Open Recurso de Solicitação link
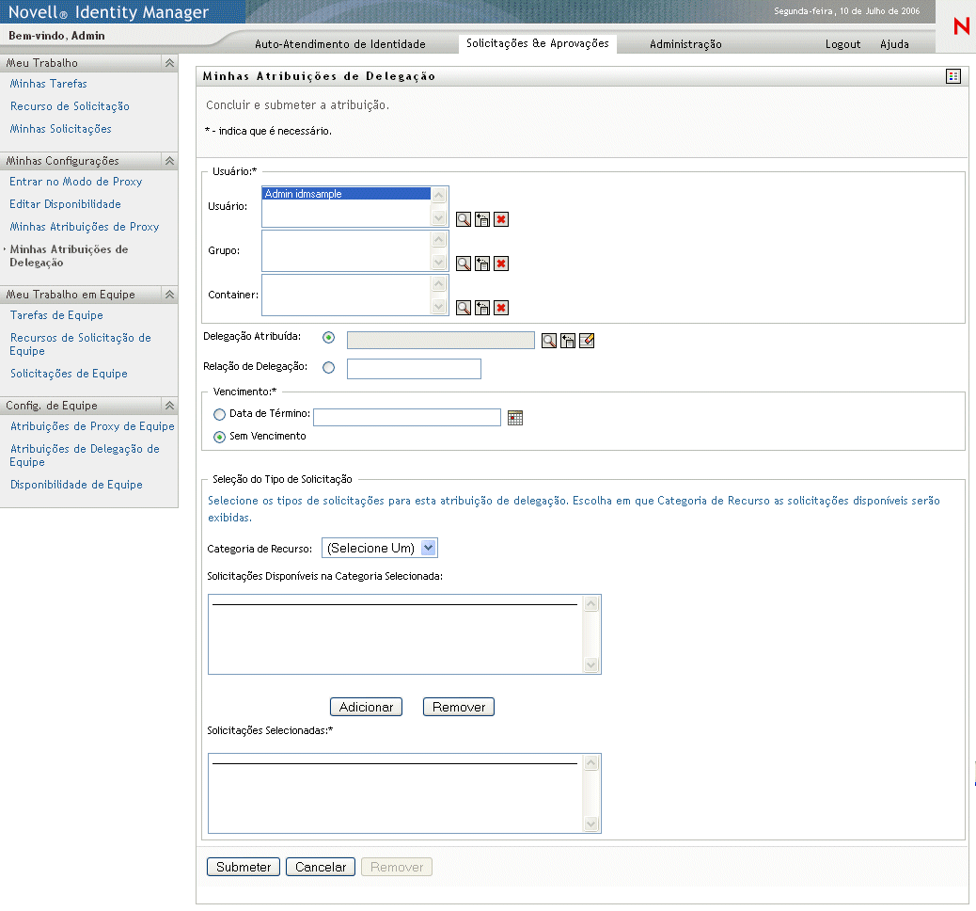Image resolution: width=976 pixels, height=911 pixels. click(x=70, y=106)
